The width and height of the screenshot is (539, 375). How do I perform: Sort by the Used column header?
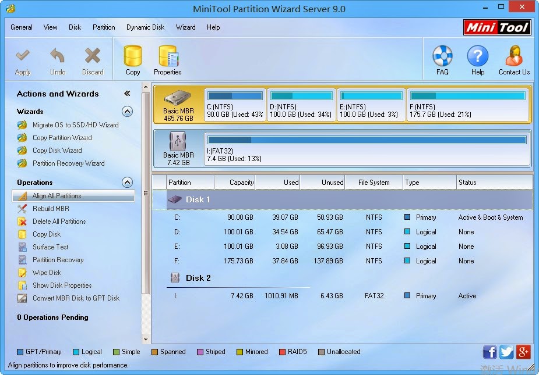[277, 183]
